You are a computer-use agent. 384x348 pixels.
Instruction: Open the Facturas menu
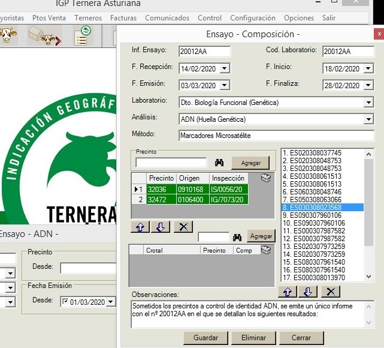click(123, 18)
